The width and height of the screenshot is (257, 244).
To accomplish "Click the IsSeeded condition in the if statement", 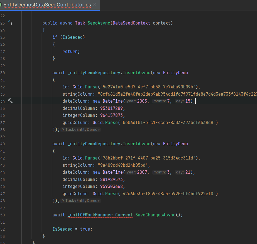I will point(72,37).
